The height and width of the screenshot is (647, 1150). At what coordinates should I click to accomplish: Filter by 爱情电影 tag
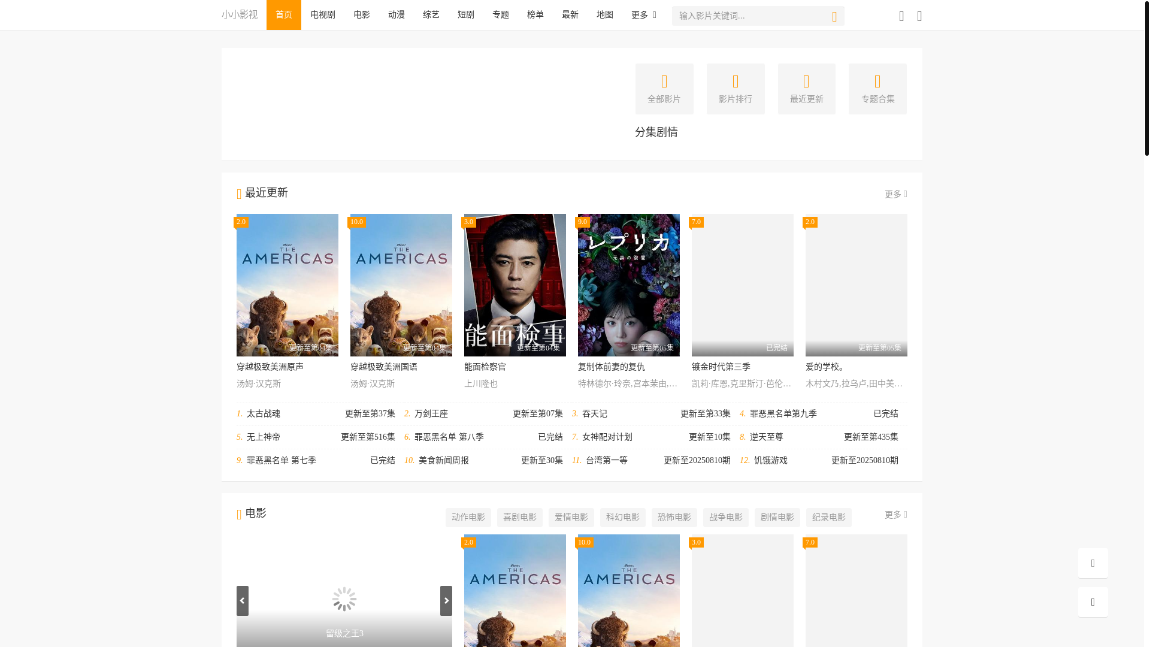click(x=571, y=518)
